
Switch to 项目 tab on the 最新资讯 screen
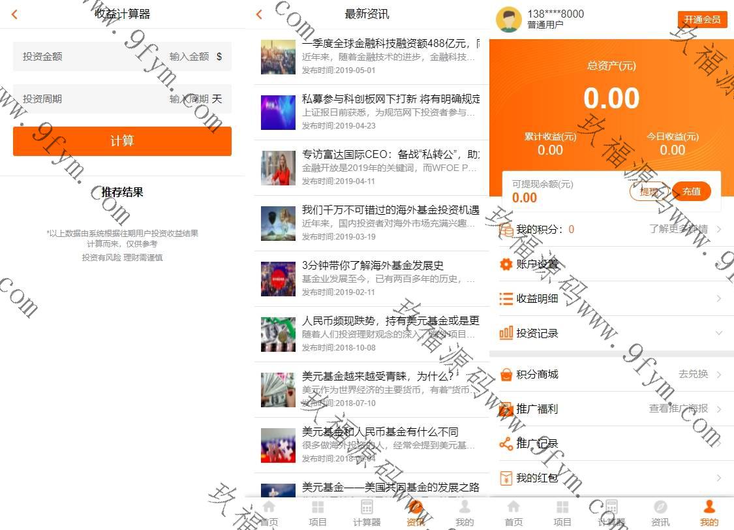(x=318, y=514)
